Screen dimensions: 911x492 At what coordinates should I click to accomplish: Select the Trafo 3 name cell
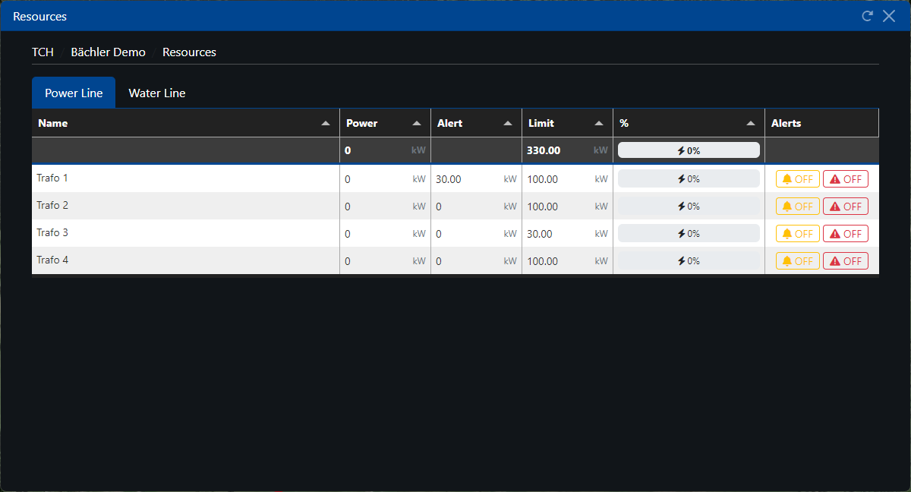186,233
